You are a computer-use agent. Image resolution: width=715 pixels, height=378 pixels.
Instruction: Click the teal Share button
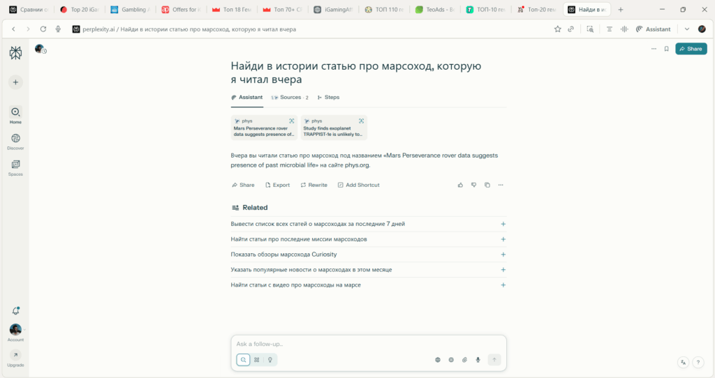point(691,49)
